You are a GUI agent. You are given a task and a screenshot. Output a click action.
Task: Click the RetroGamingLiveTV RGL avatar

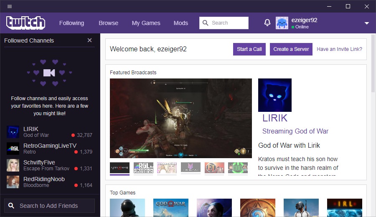(x=13, y=149)
